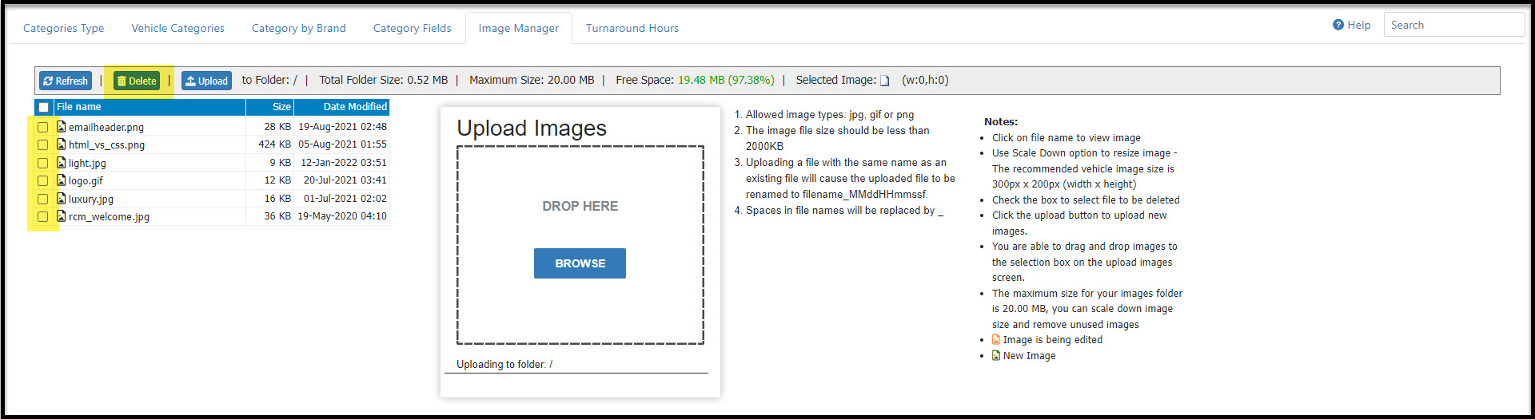Select the rcm_welcome.jpg checkbox

43,216
